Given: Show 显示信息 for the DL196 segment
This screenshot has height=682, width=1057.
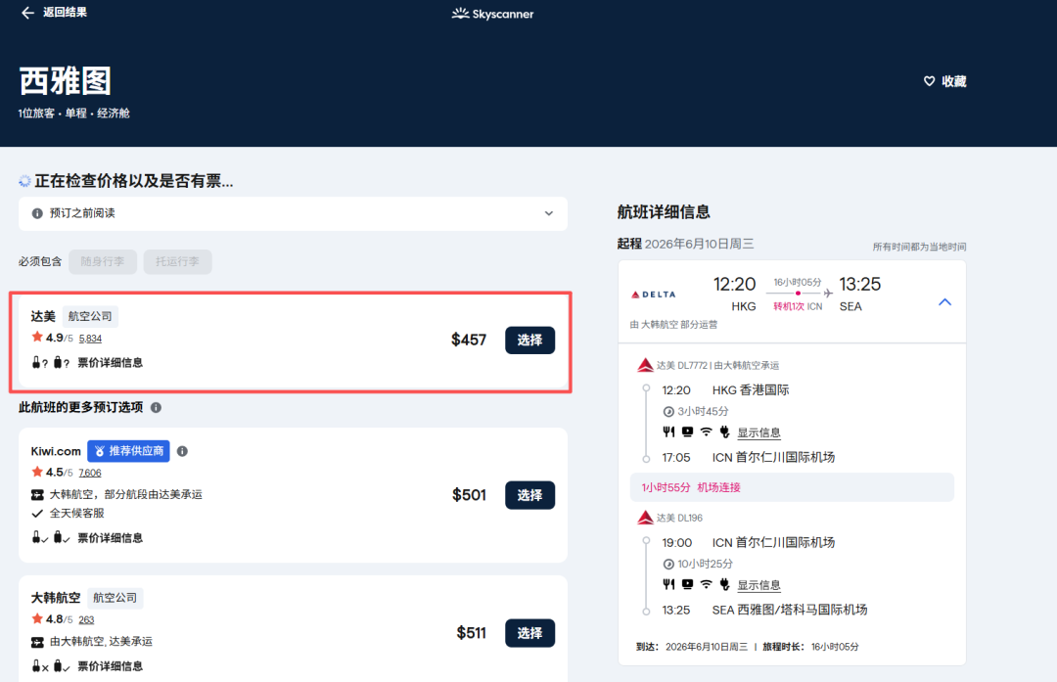Looking at the screenshot, I should point(758,585).
